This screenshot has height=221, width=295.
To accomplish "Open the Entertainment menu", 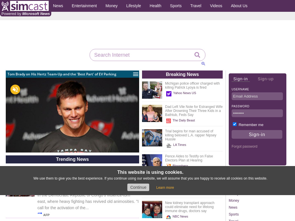I will tap(84, 6).
